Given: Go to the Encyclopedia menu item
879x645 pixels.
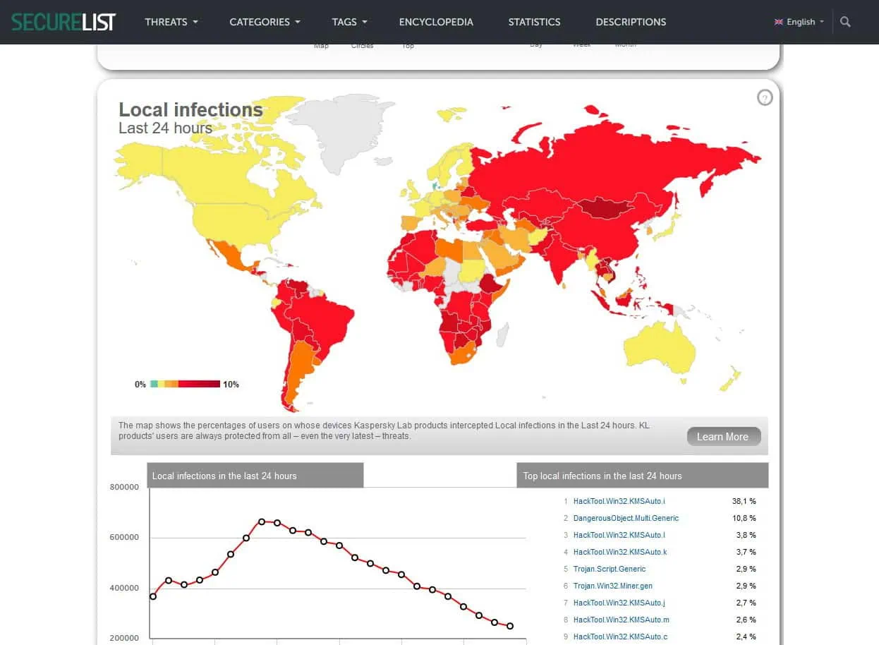Looking at the screenshot, I should pyautogui.click(x=436, y=22).
